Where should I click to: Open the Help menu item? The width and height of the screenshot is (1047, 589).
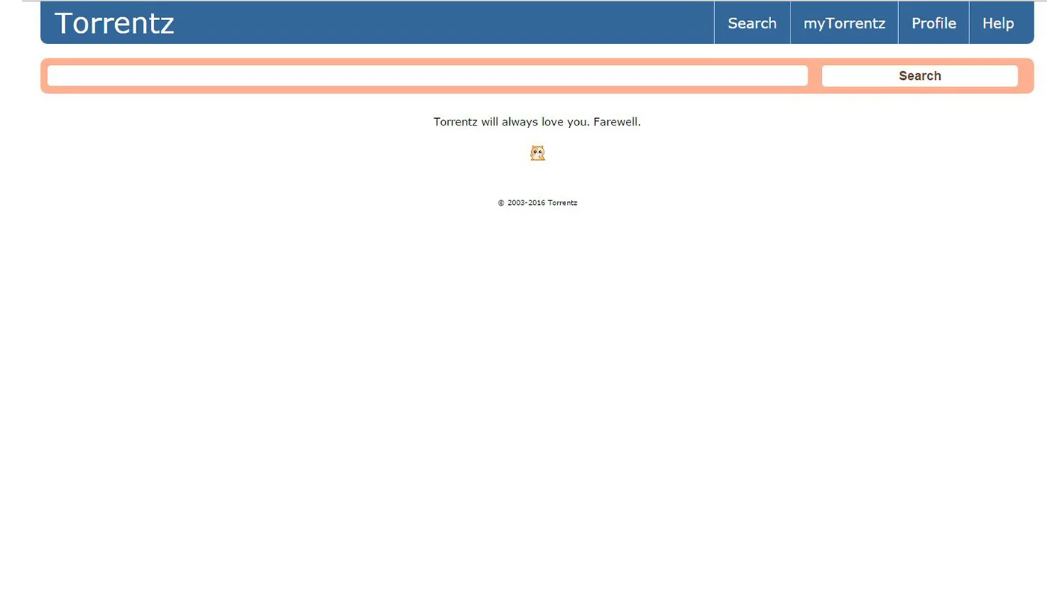[998, 23]
